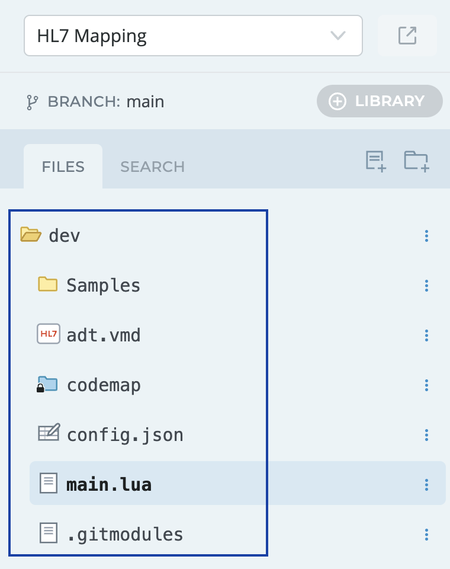The width and height of the screenshot is (450, 569).
Task: Open the HL7 Mapping project dropdown
Action: click(x=193, y=36)
